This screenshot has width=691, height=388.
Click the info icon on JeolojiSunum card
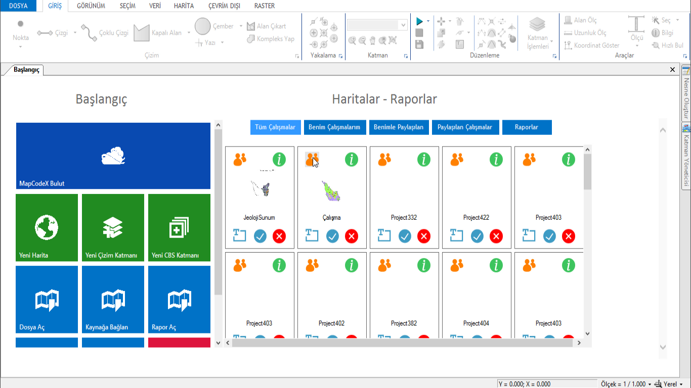[x=279, y=160]
